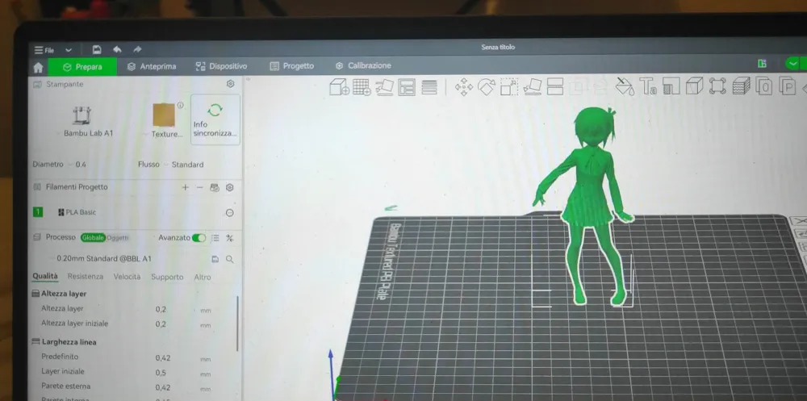
Task: Edit PLA Basic filament preset icon
Action: click(x=230, y=212)
